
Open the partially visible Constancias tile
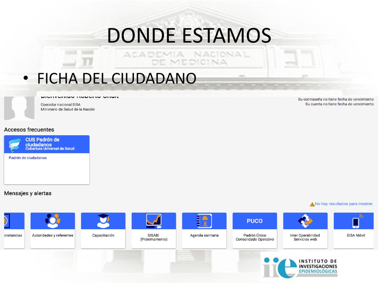14,230
